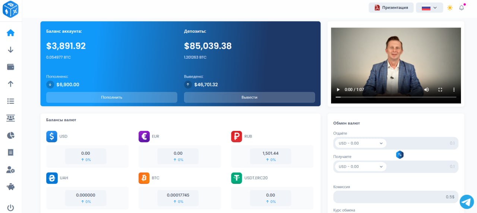Click the Балансы валют heading

[x=61, y=120]
